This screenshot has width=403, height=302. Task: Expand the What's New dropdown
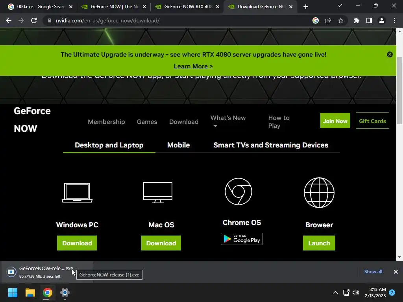[x=228, y=122]
